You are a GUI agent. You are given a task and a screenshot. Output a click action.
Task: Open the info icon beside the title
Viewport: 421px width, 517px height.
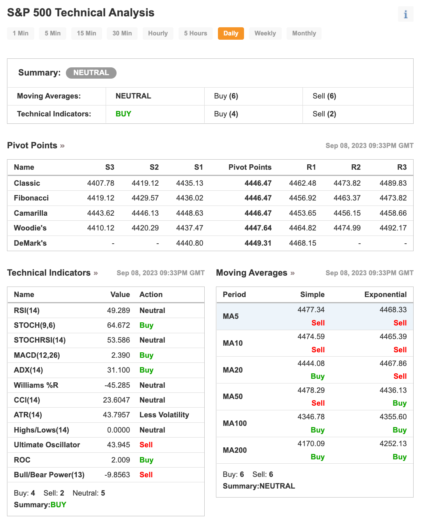[x=405, y=14]
